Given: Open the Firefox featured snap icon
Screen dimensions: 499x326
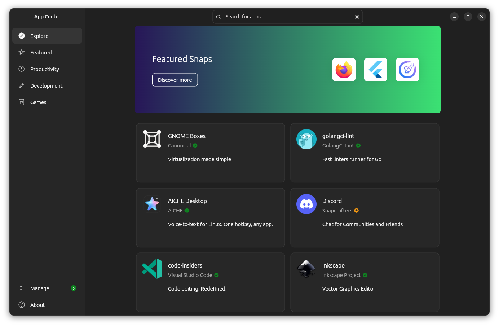Looking at the screenshot, I should click(x=344, y=70).
